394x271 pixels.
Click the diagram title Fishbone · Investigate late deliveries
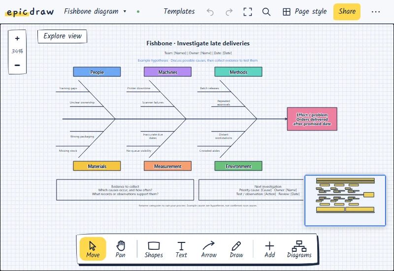[198, 43]
